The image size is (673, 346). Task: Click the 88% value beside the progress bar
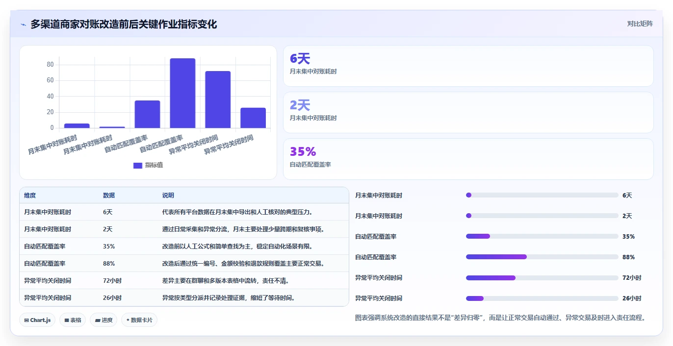click(628, 257)
